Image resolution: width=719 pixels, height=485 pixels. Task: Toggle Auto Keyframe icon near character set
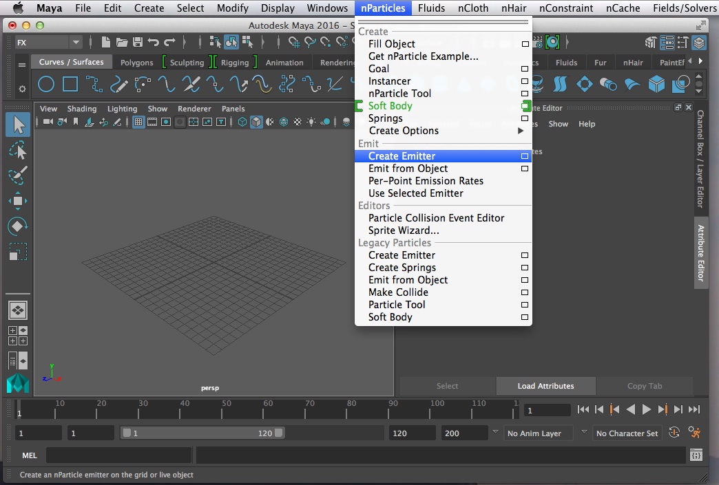click(x=674, y=433)
